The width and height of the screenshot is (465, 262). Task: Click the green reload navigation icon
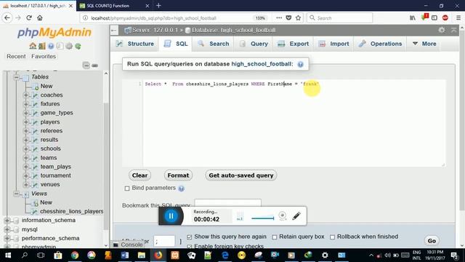(x=78, y=46)
